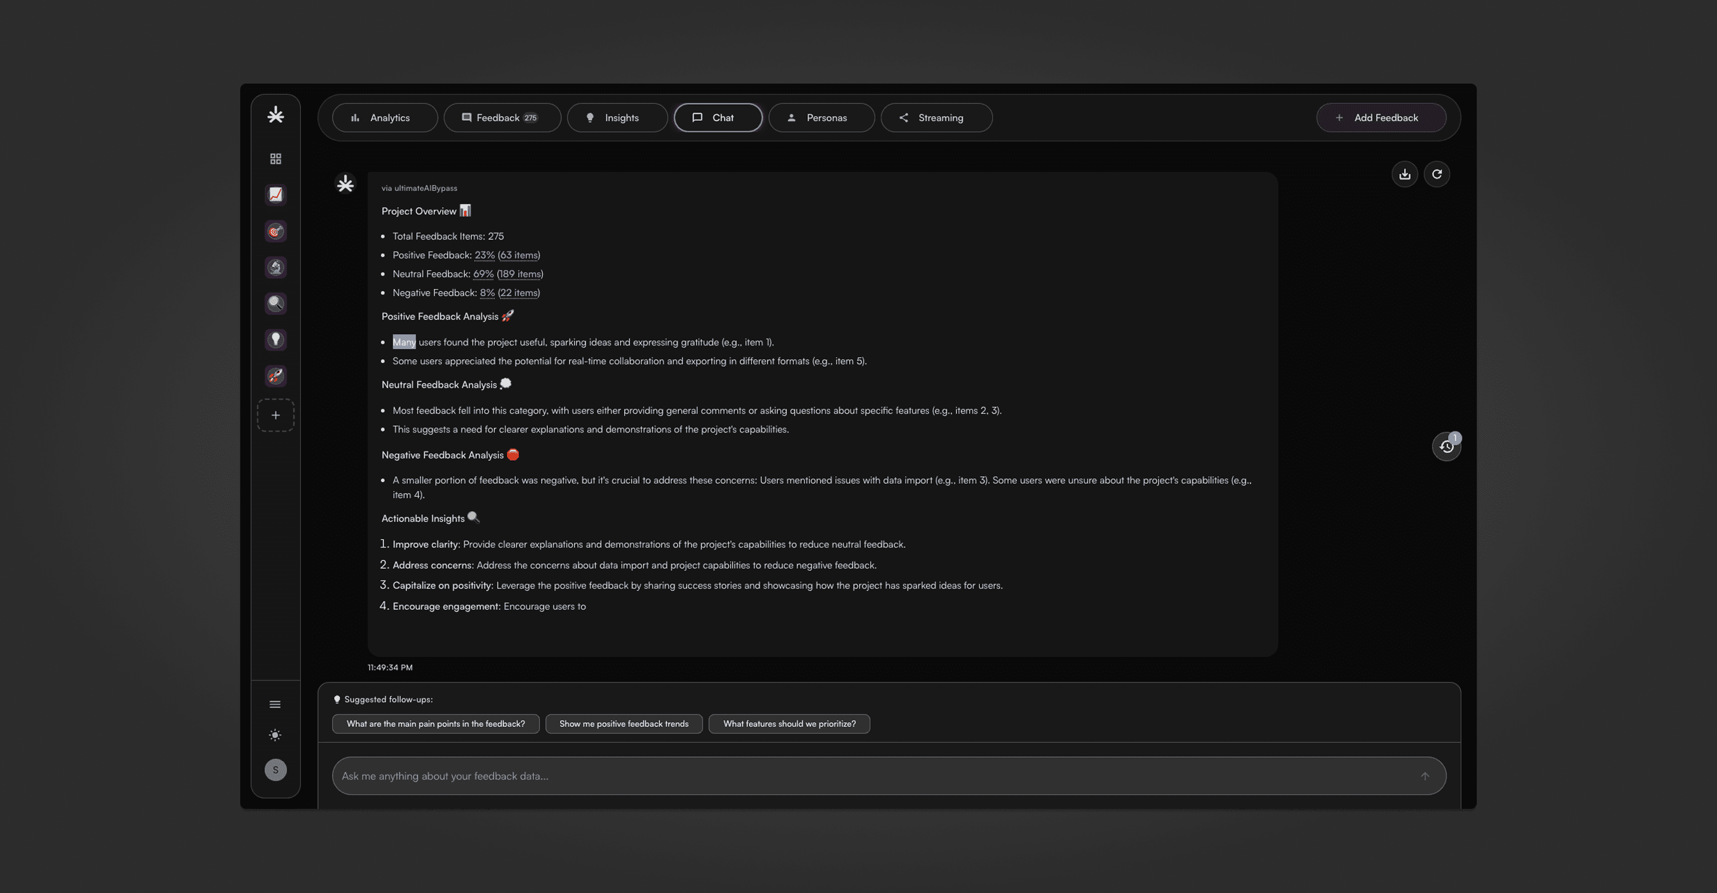Open the rocket project in sidebar
This screenshot has height=893, width=1717.
pyautogui.click(x=276, y=376)
